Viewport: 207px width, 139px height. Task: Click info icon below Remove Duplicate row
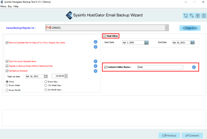click(96, 47)
